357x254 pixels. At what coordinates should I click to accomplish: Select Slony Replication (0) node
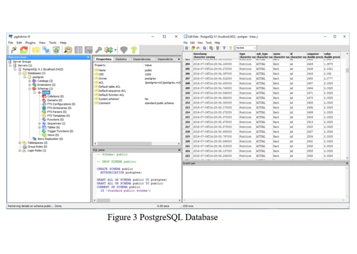(50, 139)
